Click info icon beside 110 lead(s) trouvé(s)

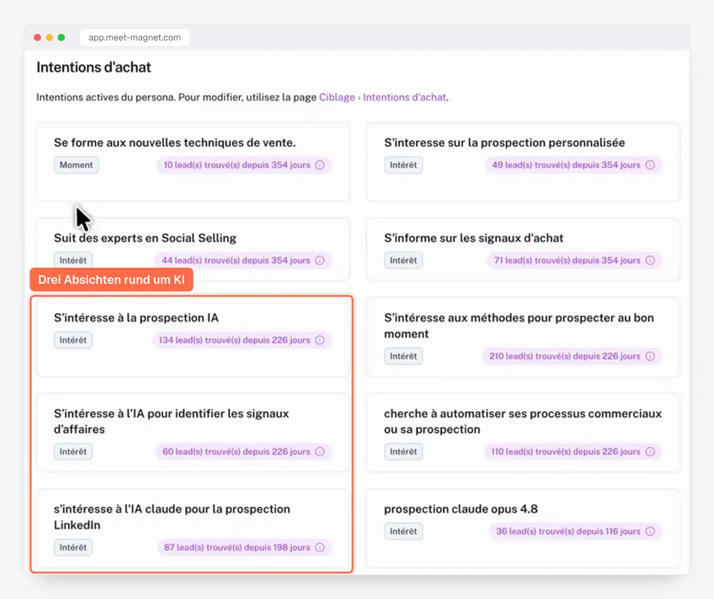click(x=650, y=451)
